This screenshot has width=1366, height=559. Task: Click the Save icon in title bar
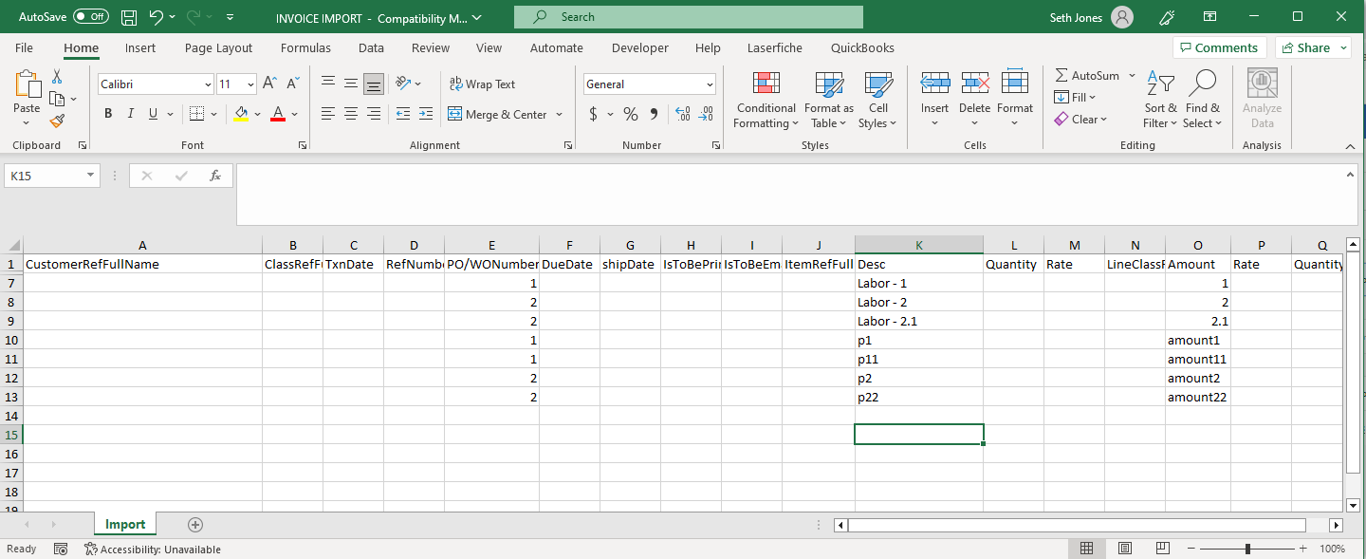(129, 17)
